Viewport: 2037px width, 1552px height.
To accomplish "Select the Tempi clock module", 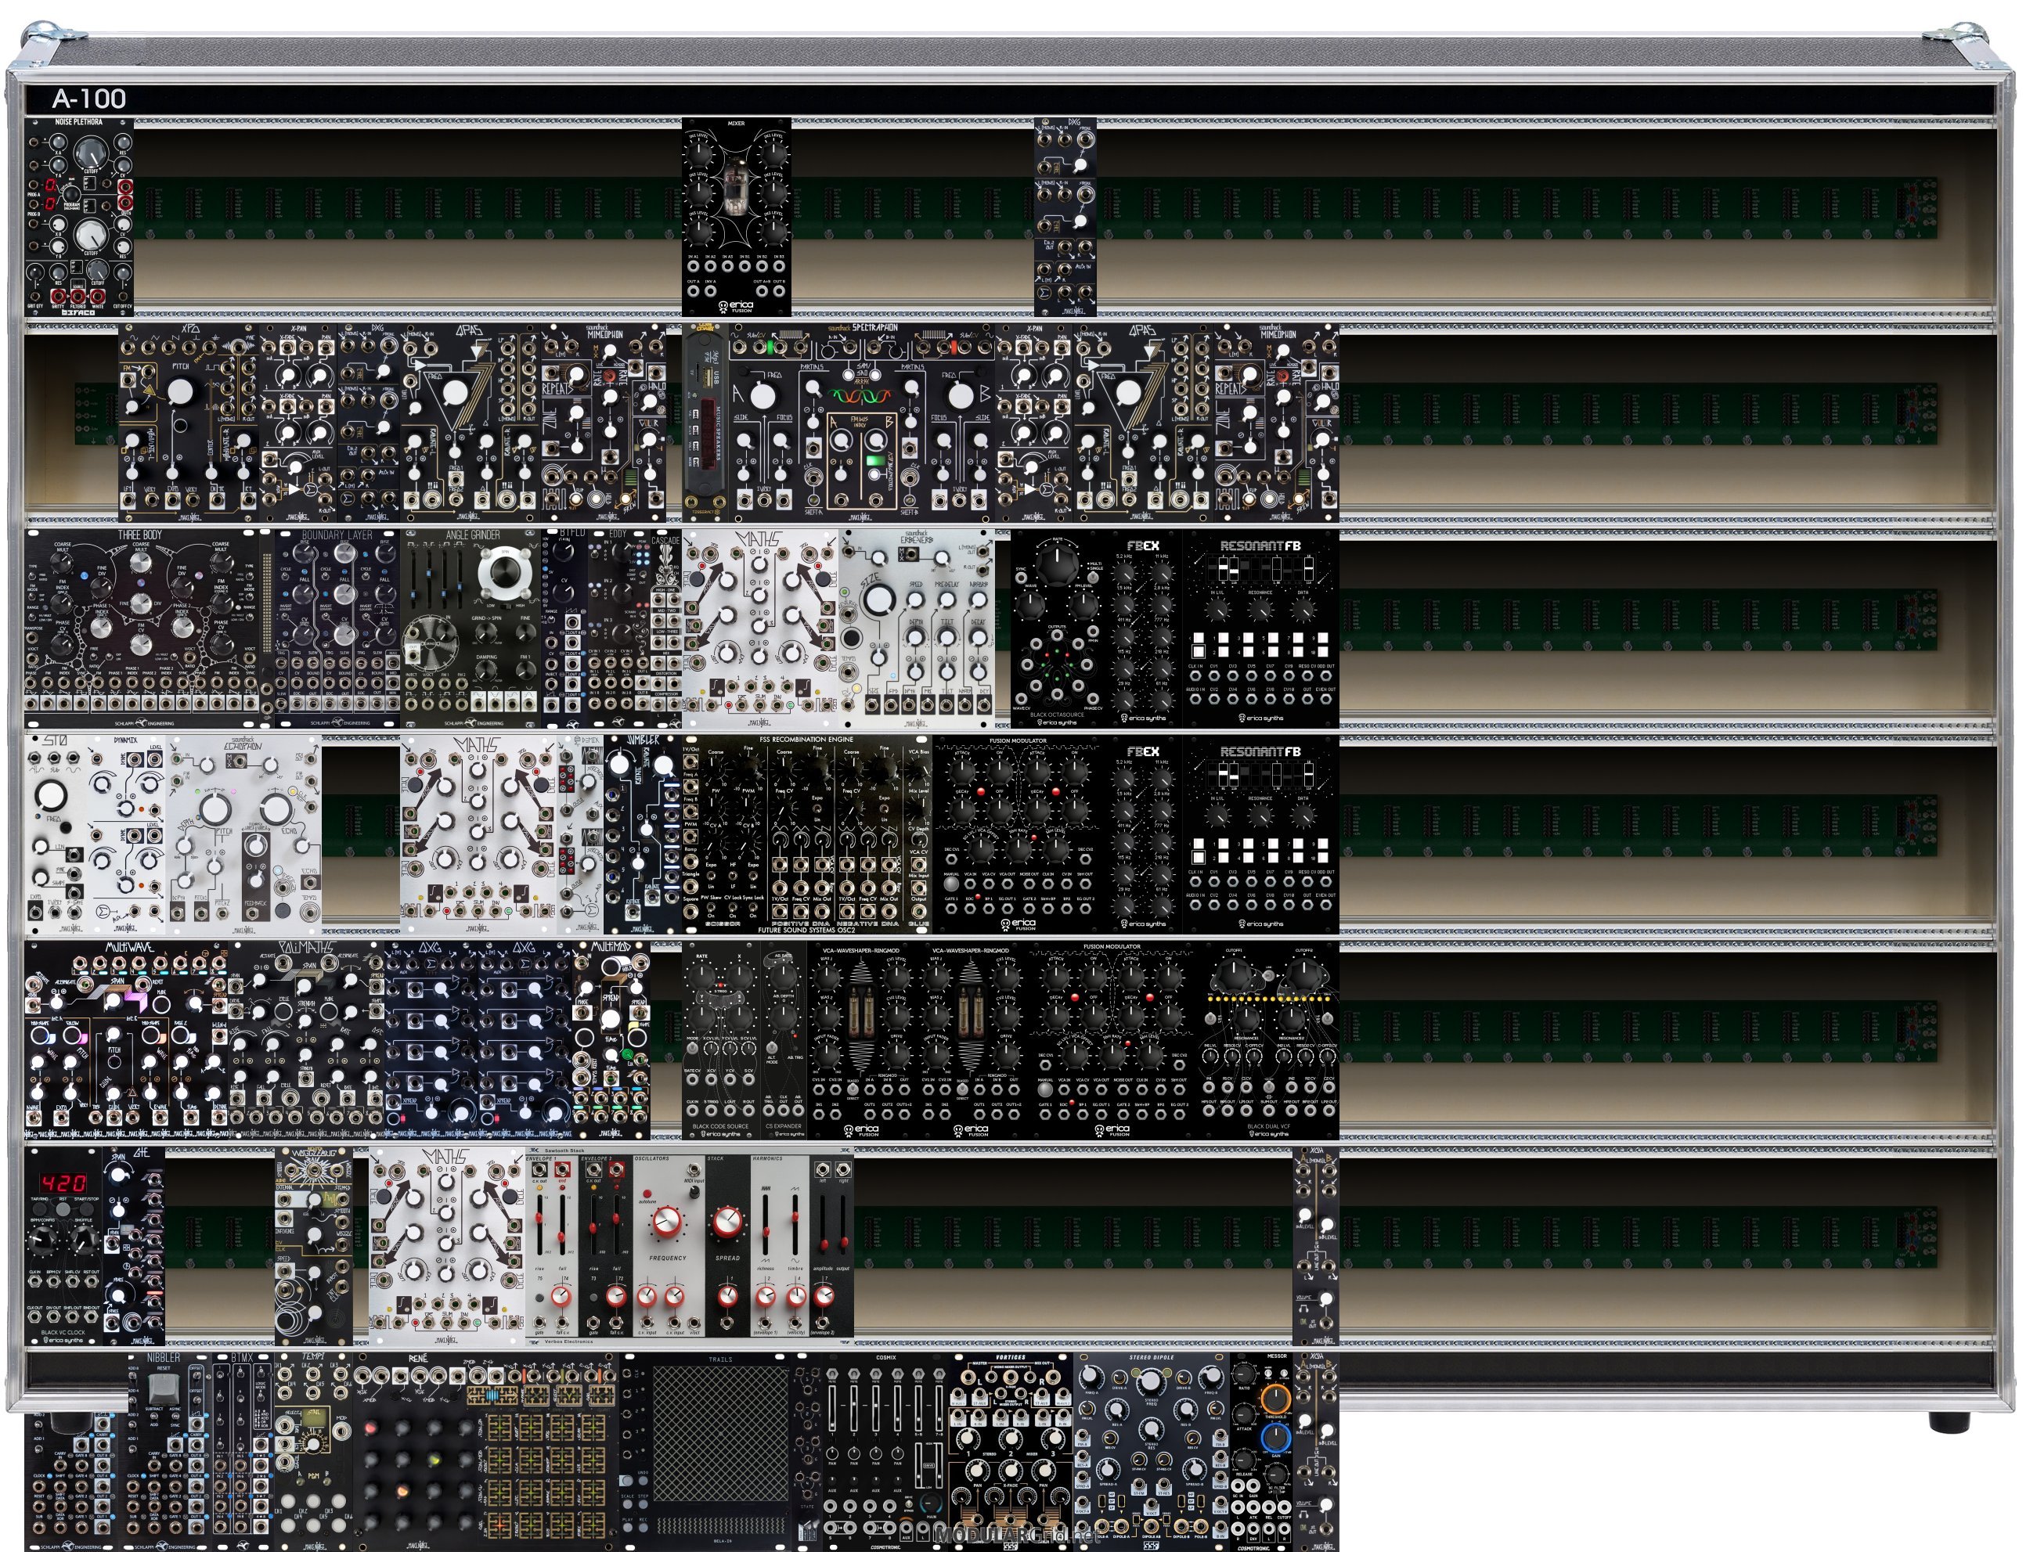I will pos(314,1453).
